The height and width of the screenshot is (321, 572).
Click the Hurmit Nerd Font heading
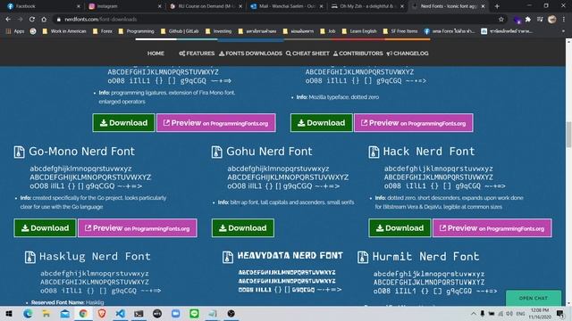425,257
